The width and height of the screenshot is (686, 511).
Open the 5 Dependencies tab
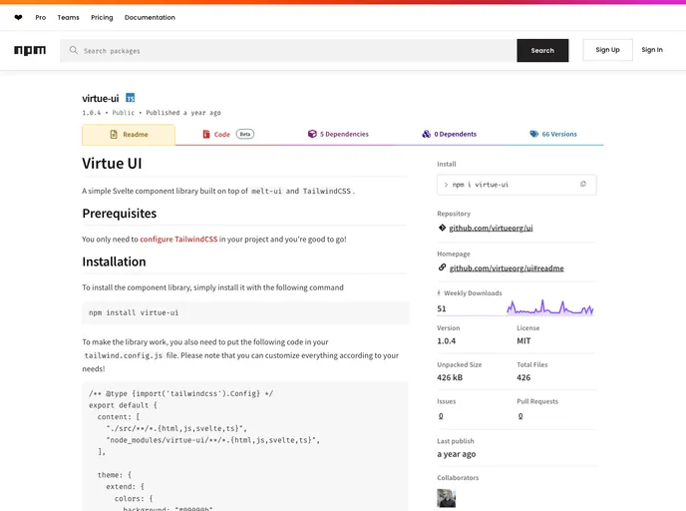pyautogui.click(x=338, y=135)
